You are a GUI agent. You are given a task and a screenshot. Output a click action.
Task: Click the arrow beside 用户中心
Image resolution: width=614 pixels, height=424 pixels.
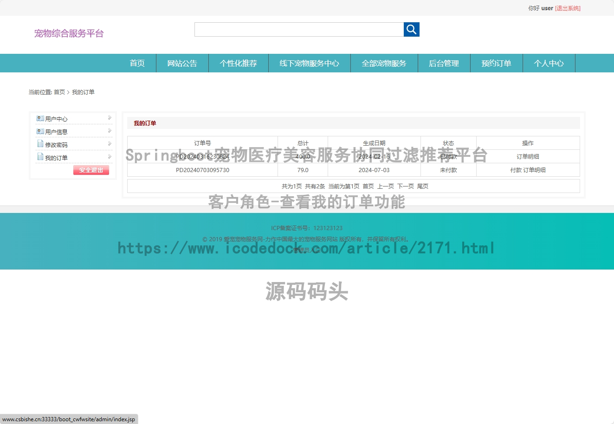tap(110, 118)
